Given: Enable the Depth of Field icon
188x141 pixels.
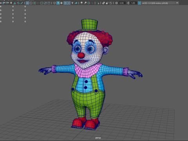Looking at the screenshot, I should pyautogui.click(x=92, y=3).
